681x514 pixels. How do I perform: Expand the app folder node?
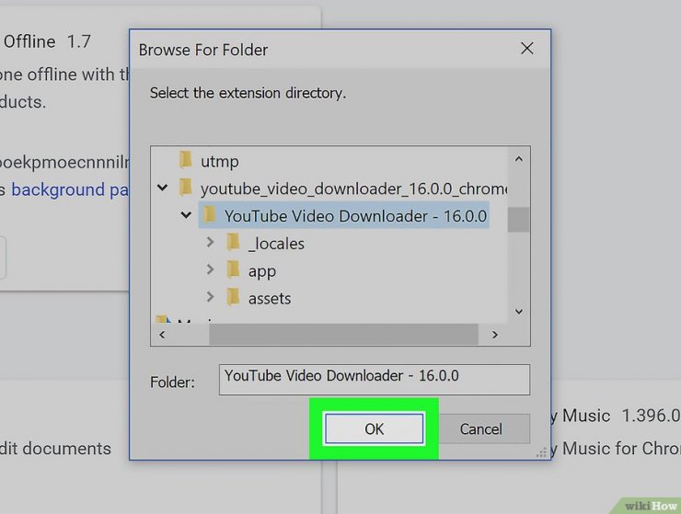tap(210, 269)
